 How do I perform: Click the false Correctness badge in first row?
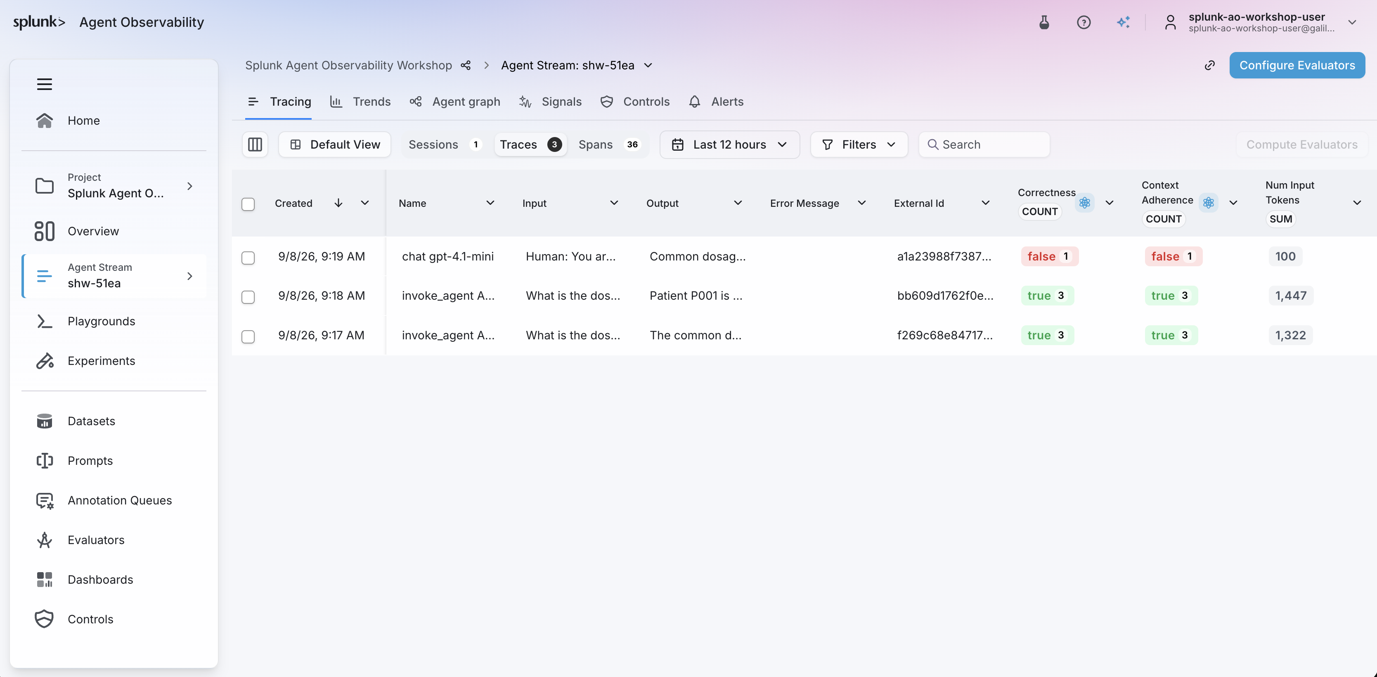(1049, 256)
